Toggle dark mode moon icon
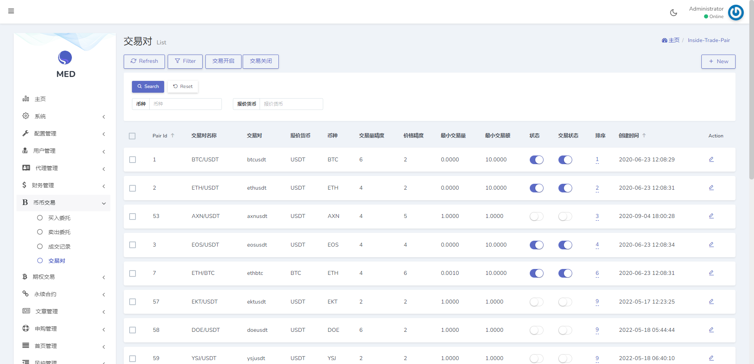754x364 pixels. click(673, 13)
